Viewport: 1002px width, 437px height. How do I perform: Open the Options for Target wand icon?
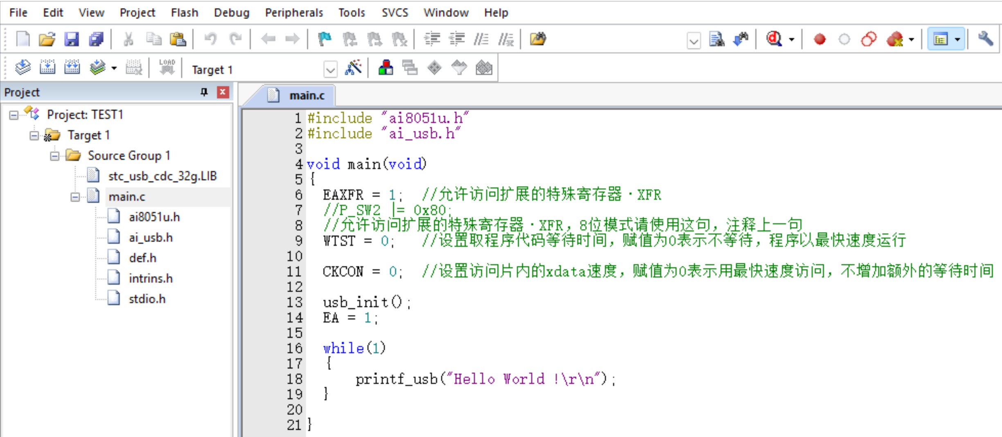pos(353,68)
